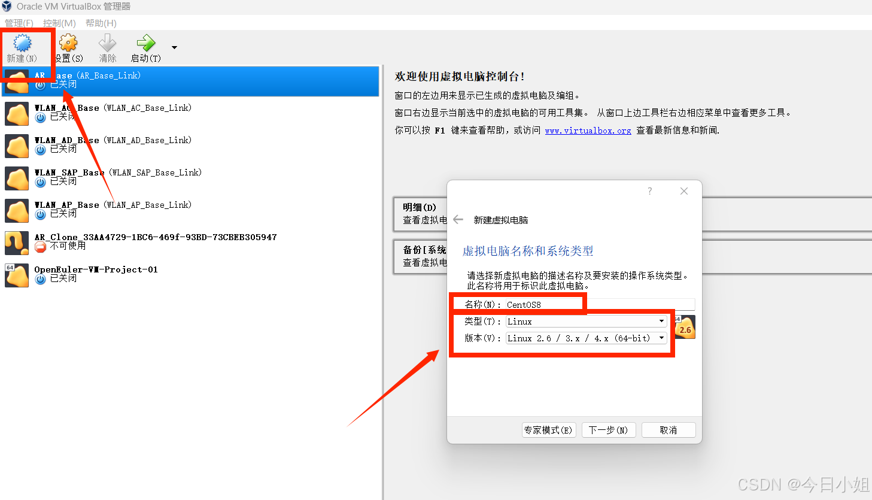Click the Linux 2.6 OS type badge icon

(685, 328)
